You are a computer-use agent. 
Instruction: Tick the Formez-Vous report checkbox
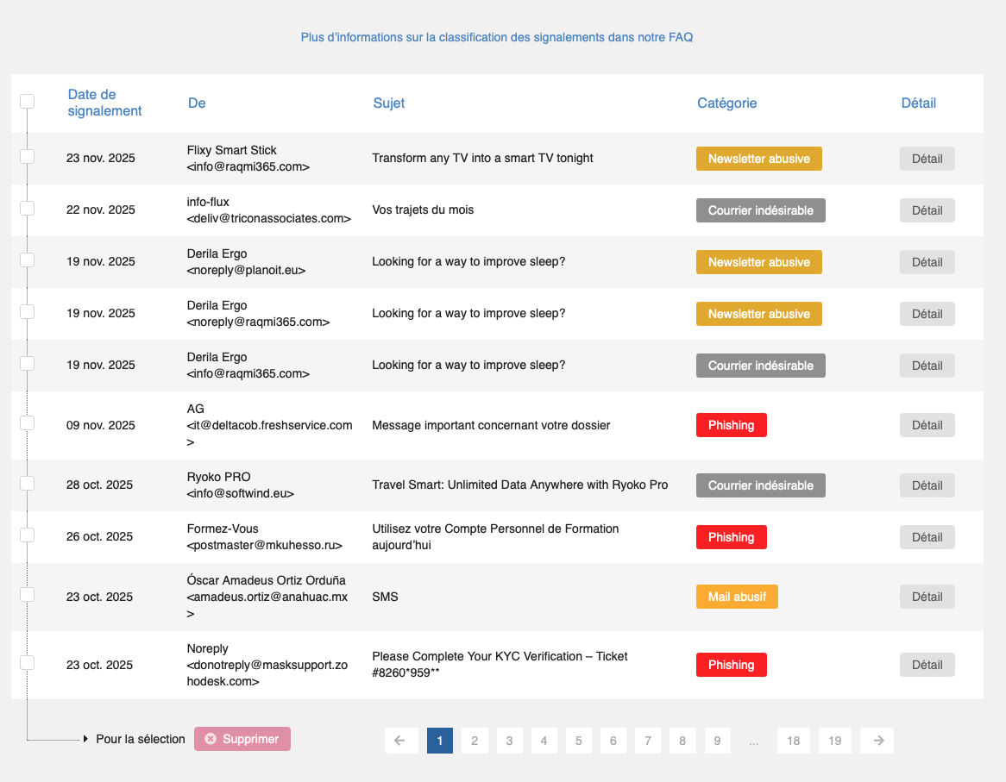(27, 535)
